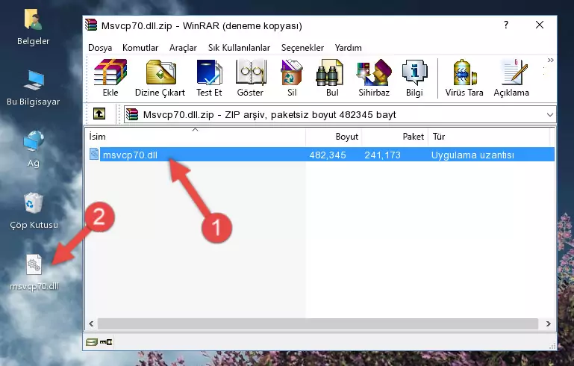
Task: Click the status bar drive icon
Action: click(x=92, y=342)
